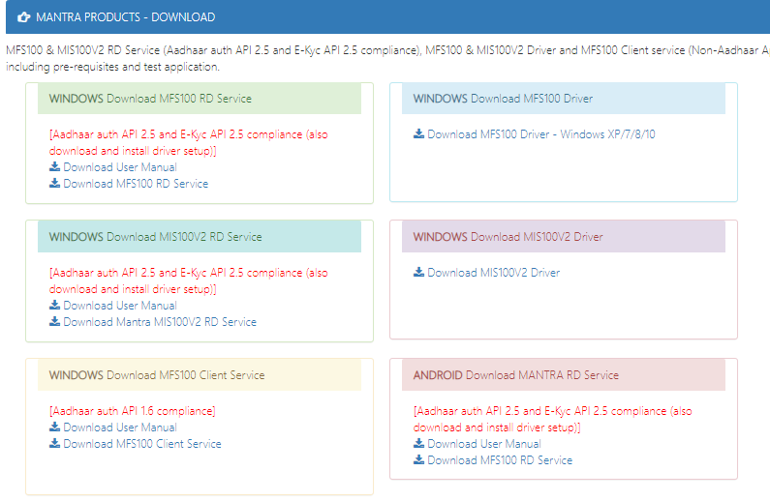The width and height of the screenshot is (770, 501).
Task: Click download icon beside Download Mantra MIS100V2 RD Service
Action: click(54, 321)
